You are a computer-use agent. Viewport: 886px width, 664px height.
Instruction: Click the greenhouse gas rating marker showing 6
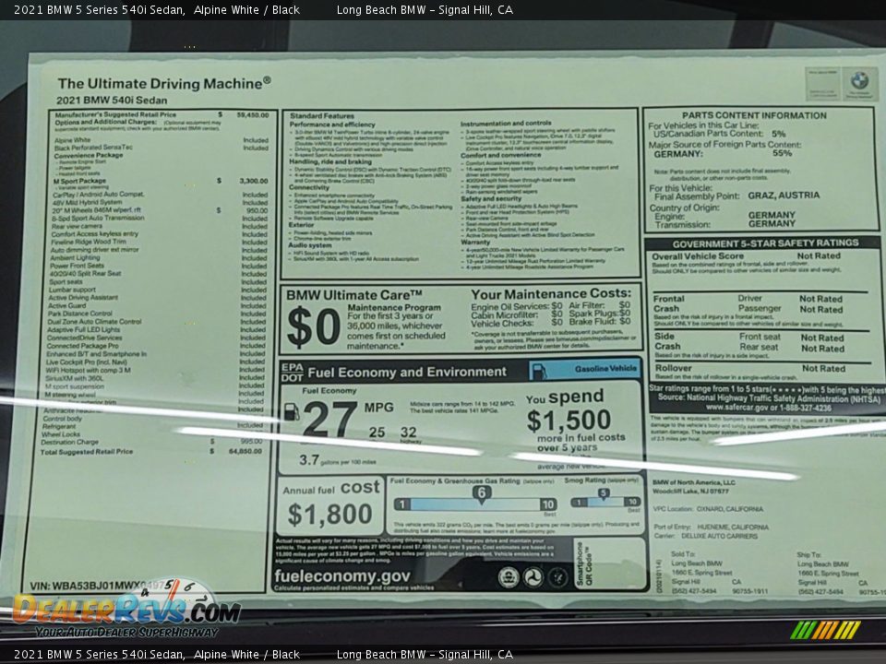click(x=481, y=492)
